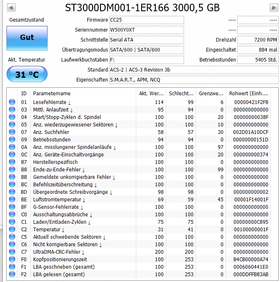
Task: Go to next disk with right arrow
Action: (274, 8)
